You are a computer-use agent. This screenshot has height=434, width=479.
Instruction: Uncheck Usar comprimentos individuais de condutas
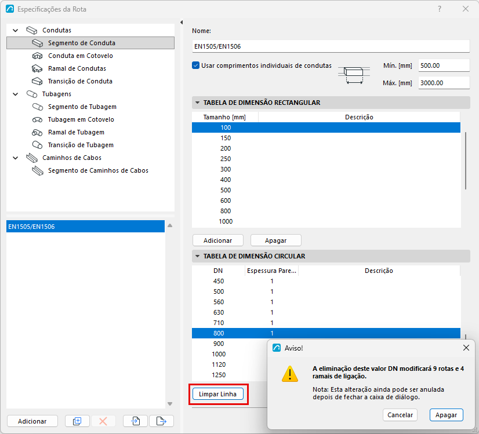point(195,65)
